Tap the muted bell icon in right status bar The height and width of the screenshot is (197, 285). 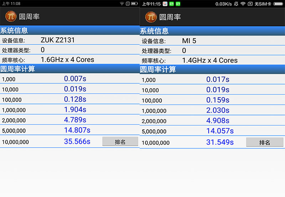coord(236,4)
